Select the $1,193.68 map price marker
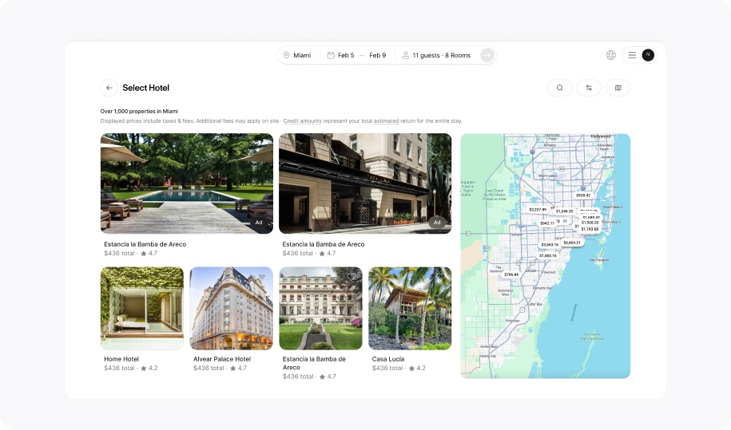This screenshot has height=430, width=731. click(590, 229)
